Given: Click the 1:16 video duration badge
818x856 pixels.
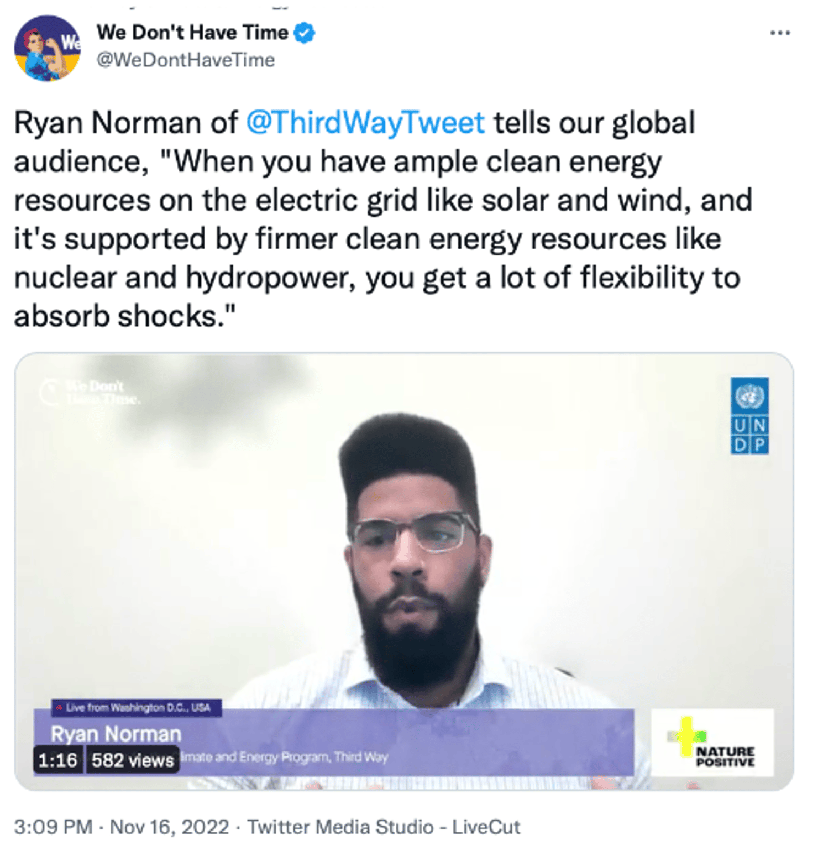Looking at the screenshot, I should (x=57, y=760).
